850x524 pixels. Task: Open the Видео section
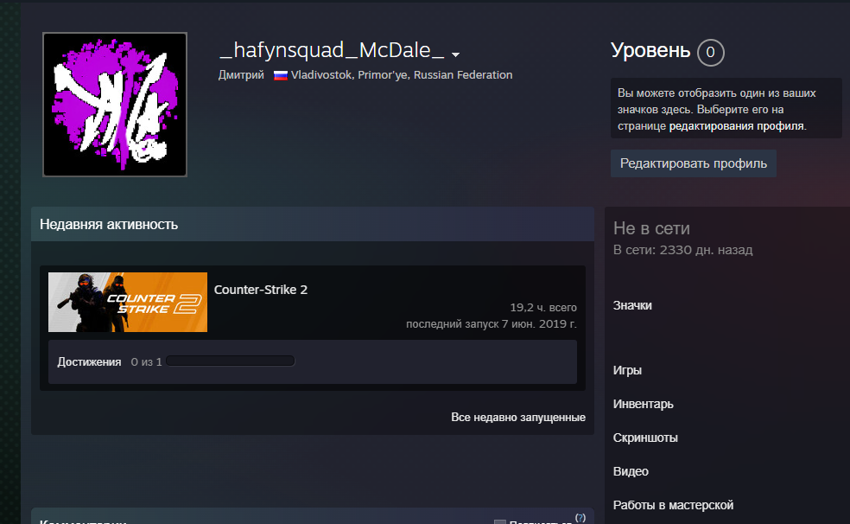point(631,471)
